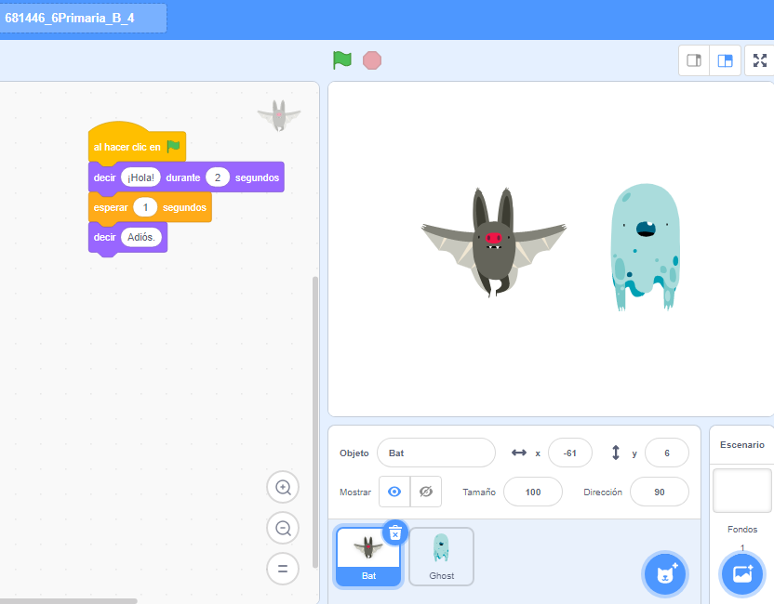
Task: Select the Bat sprite thumbnail
Action: click(368, 557)
